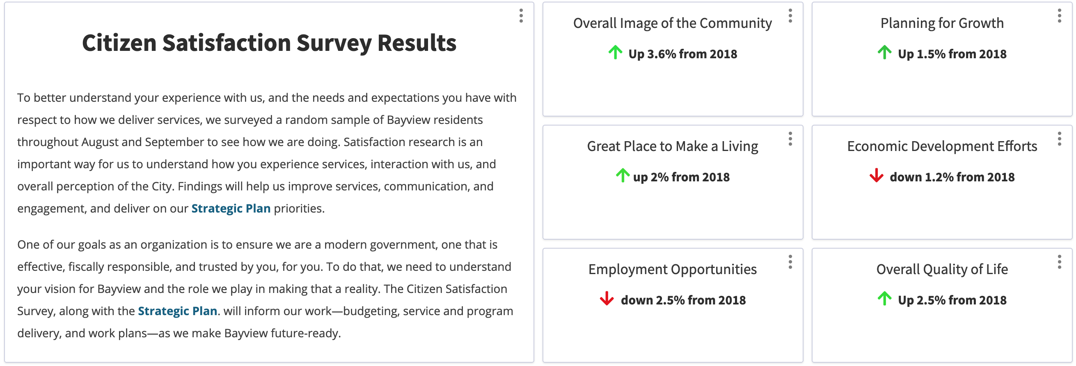The image size is (1076, 366).
Task: Select the Overall Image of the Community title
Action: click(672, 23)
